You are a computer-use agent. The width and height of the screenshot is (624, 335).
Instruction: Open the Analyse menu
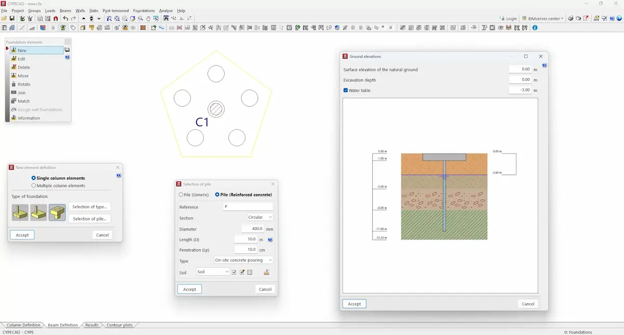(x=166, y=10)
